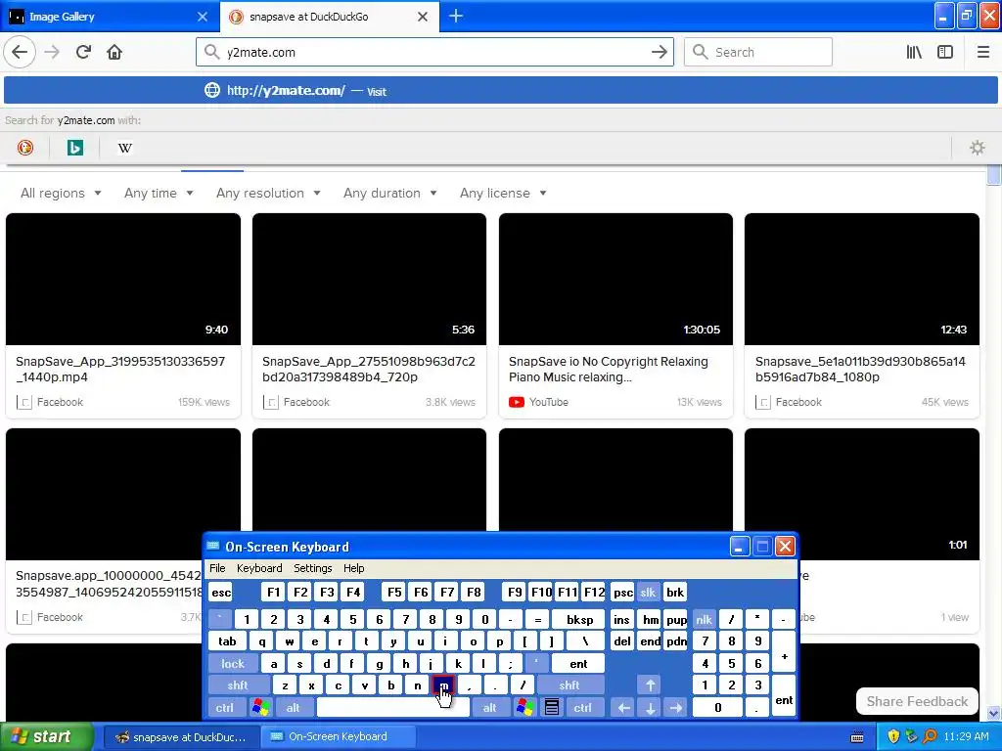The width and height of the screenshot is (1002, 751).
Task: Toggle the left alt key
Action: tap(294, 707)
